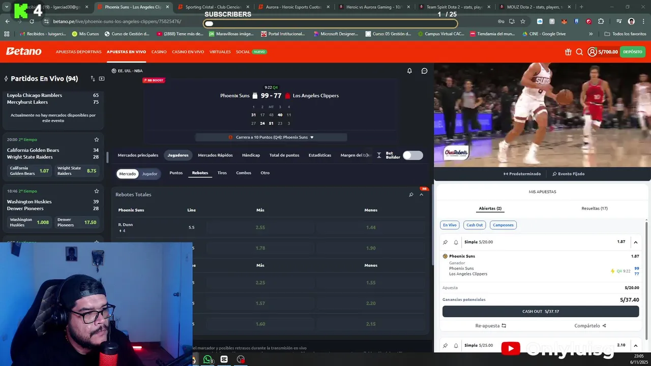Screen dimensions: 651x366
Task: Click the live NBA video stream
Action: coord(542,115)
